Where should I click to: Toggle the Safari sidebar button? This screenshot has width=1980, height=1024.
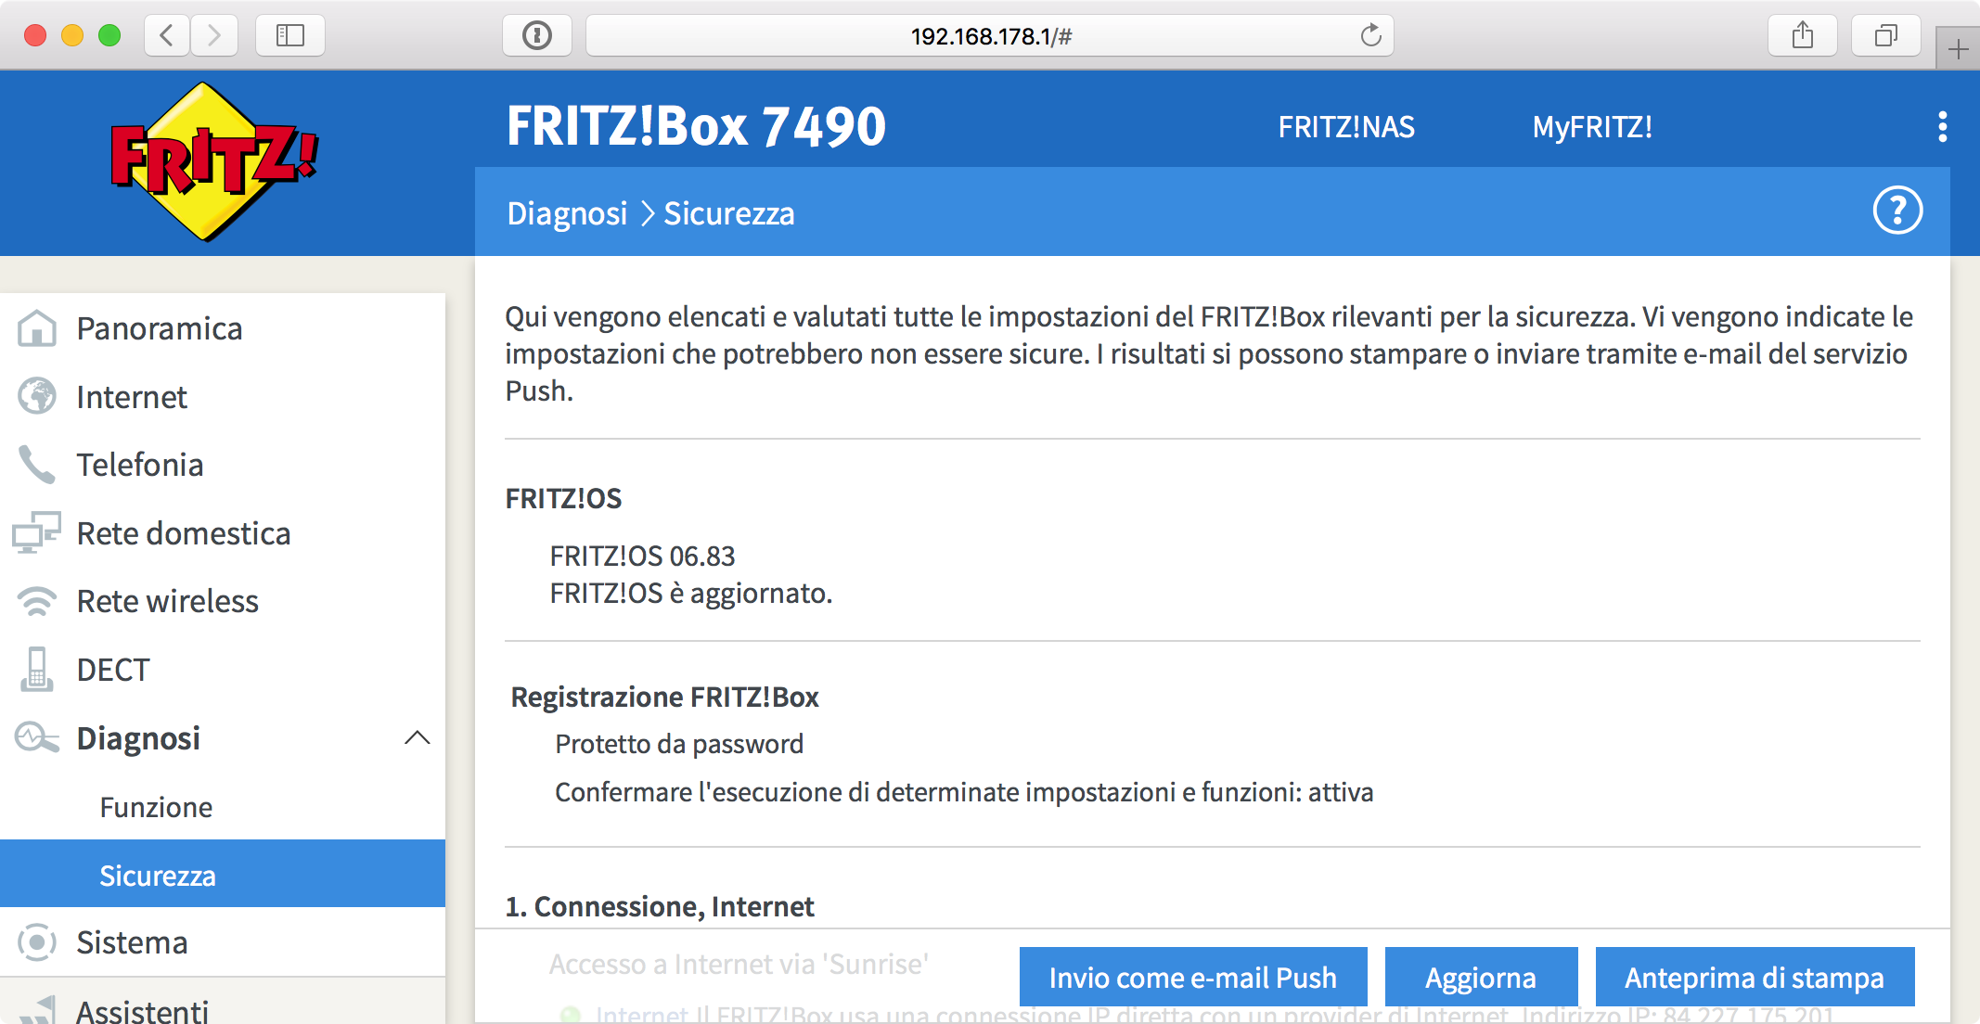point(290,36)
